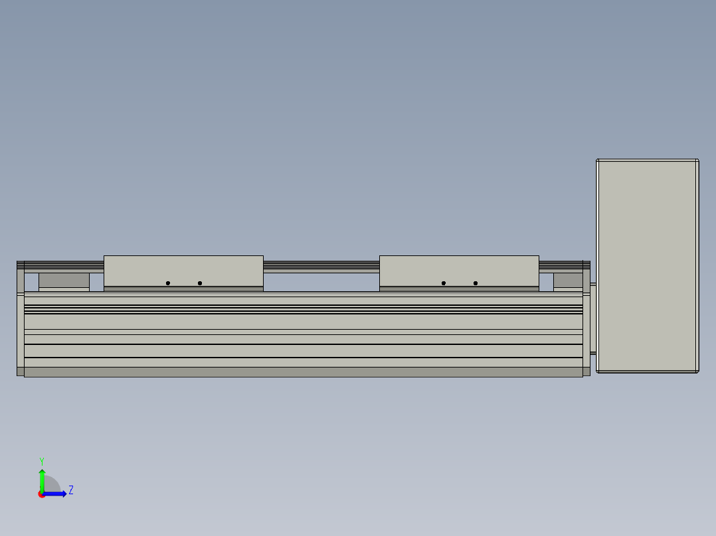The width and height of the screenshot is (716, 536).
Task: Click the blue Z axis arrow of the triad
Action: pyautogui.click(x=56, y=494)
